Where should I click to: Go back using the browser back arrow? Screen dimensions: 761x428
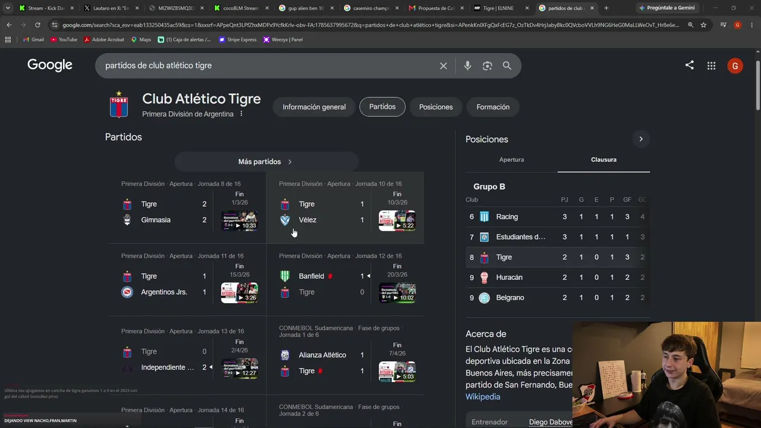click(x=9, y=25)
